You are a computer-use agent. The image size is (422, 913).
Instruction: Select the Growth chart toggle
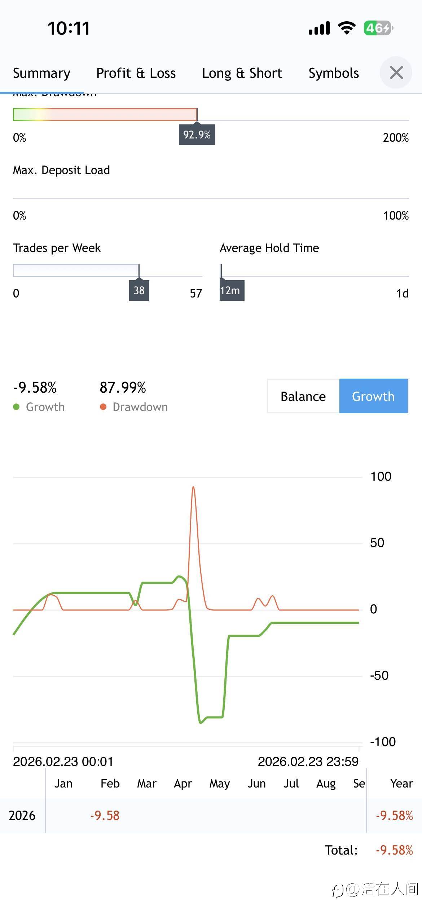(x=373, y=396)
